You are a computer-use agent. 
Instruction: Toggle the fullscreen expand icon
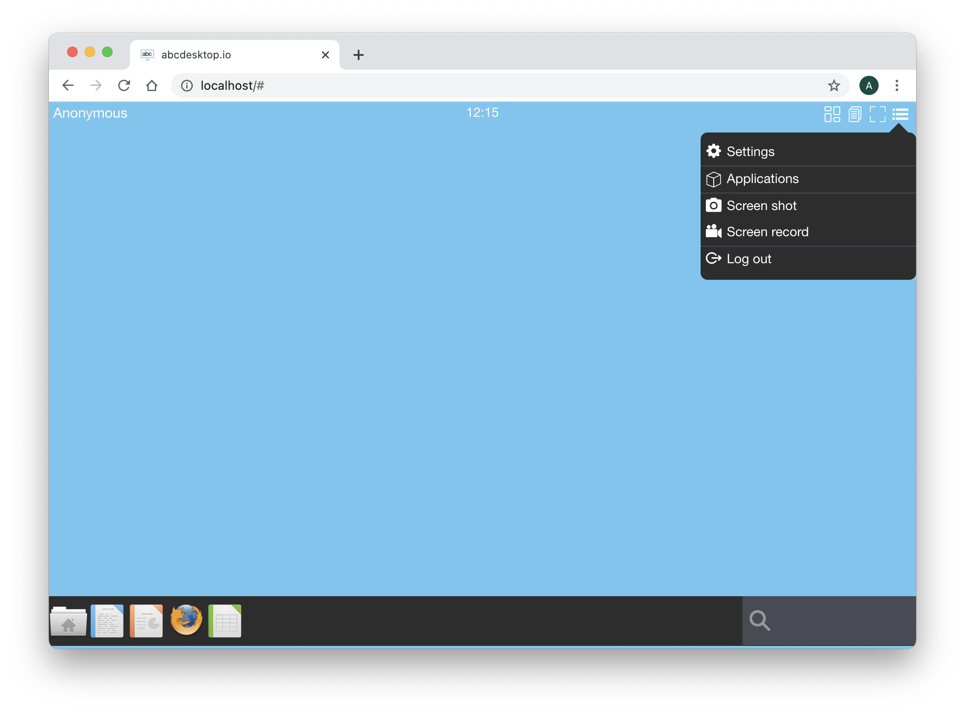(x=877, y=113)
